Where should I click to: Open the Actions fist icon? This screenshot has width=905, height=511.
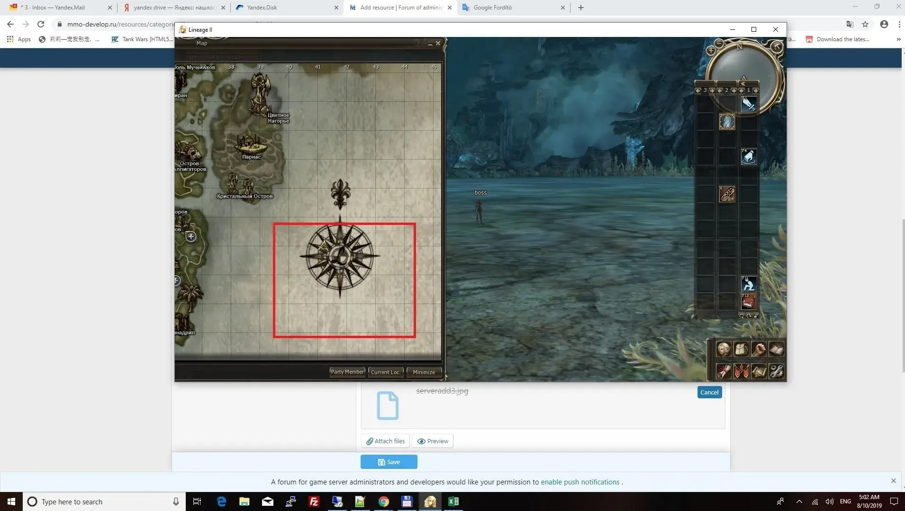pos(759,350)
